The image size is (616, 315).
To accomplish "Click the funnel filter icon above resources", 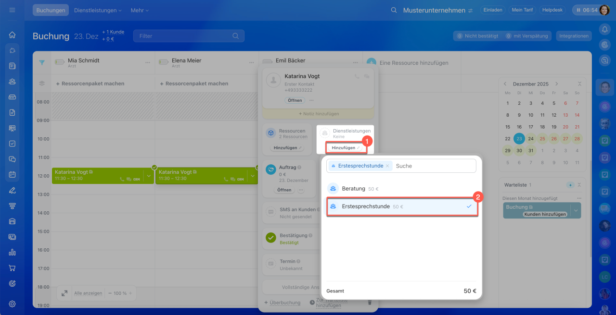I will (x=42, y=62).
